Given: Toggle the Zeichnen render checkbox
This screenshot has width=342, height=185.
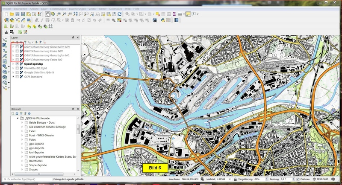Looking at the screenshot, I should click(298, 180).
